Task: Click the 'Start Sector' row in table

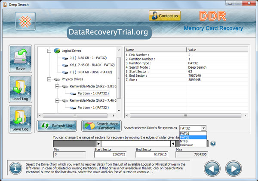Action: coord(186,71)
